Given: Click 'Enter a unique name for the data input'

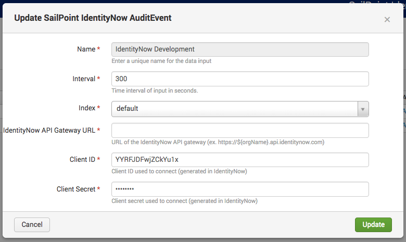Looking at the screenshot, I should pos(161,61).
